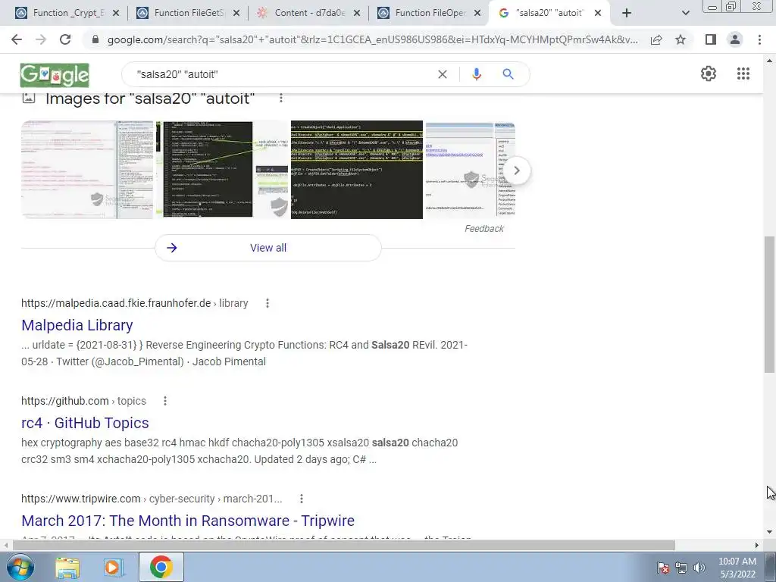Launch Windows Media Player from taskbar

114,567
